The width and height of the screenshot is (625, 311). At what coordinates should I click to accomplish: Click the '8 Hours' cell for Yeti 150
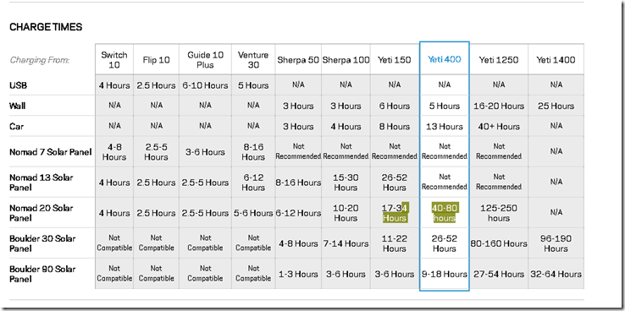(x=394, y=127)
